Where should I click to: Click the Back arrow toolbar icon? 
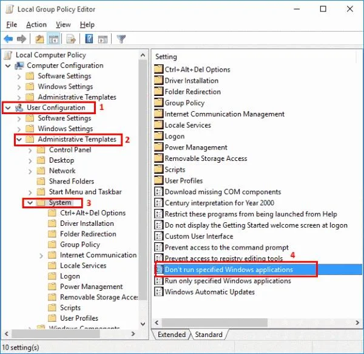pyautogui.click(x=8, y=39)
